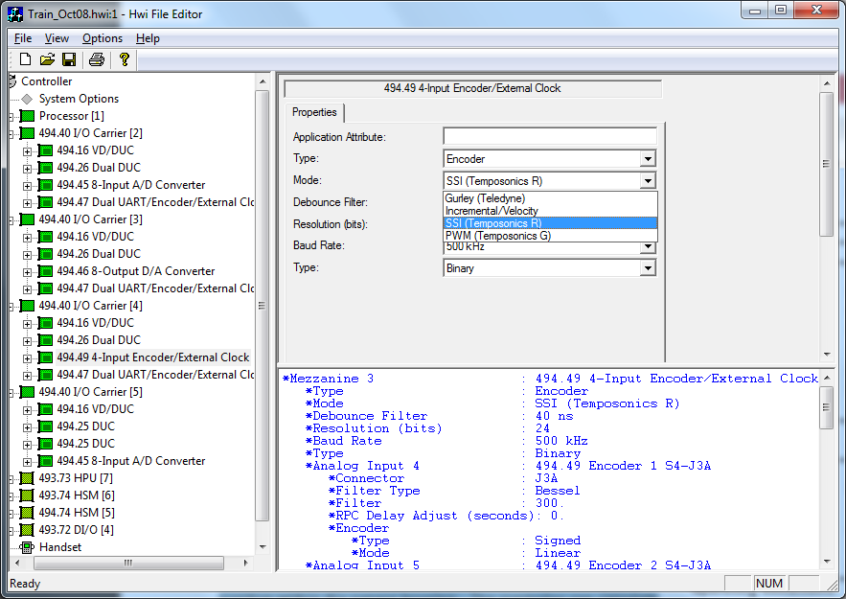Click tree pane horizontal scrollbar thumb
This screenshot has height=599, width=846.
(128, 563)
